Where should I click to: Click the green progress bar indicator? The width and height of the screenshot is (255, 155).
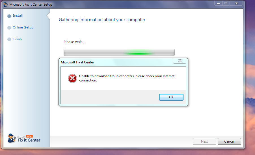click(x=138, y=53)
